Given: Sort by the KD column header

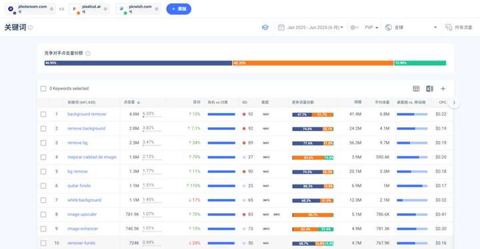Looking at the screenshot, I should tap(245, 103).
